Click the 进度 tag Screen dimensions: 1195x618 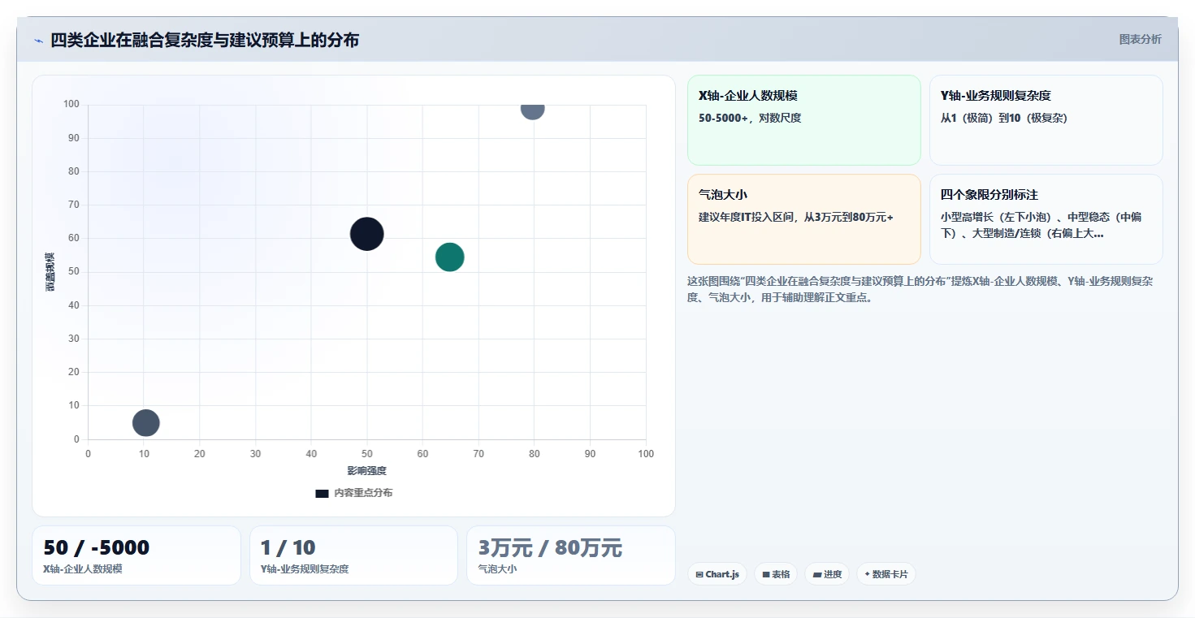pyautogui.click(x=826, y=574)
